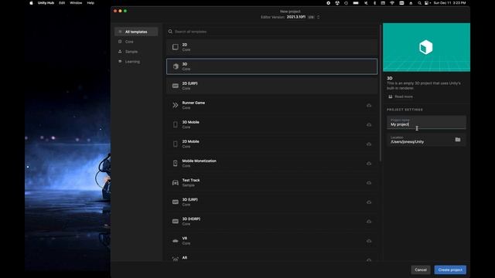Select the 2D Mobile template icon
Image resolution: width=495 pixels, height=278 pixels.
[176, 144]
